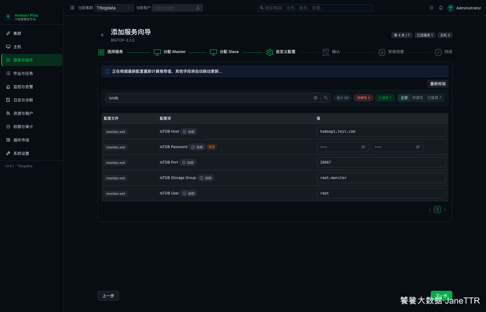Edit the IoTDB Host value field
Image resolution: width=486 pixels, height=312 pixels.
point(381,131)
